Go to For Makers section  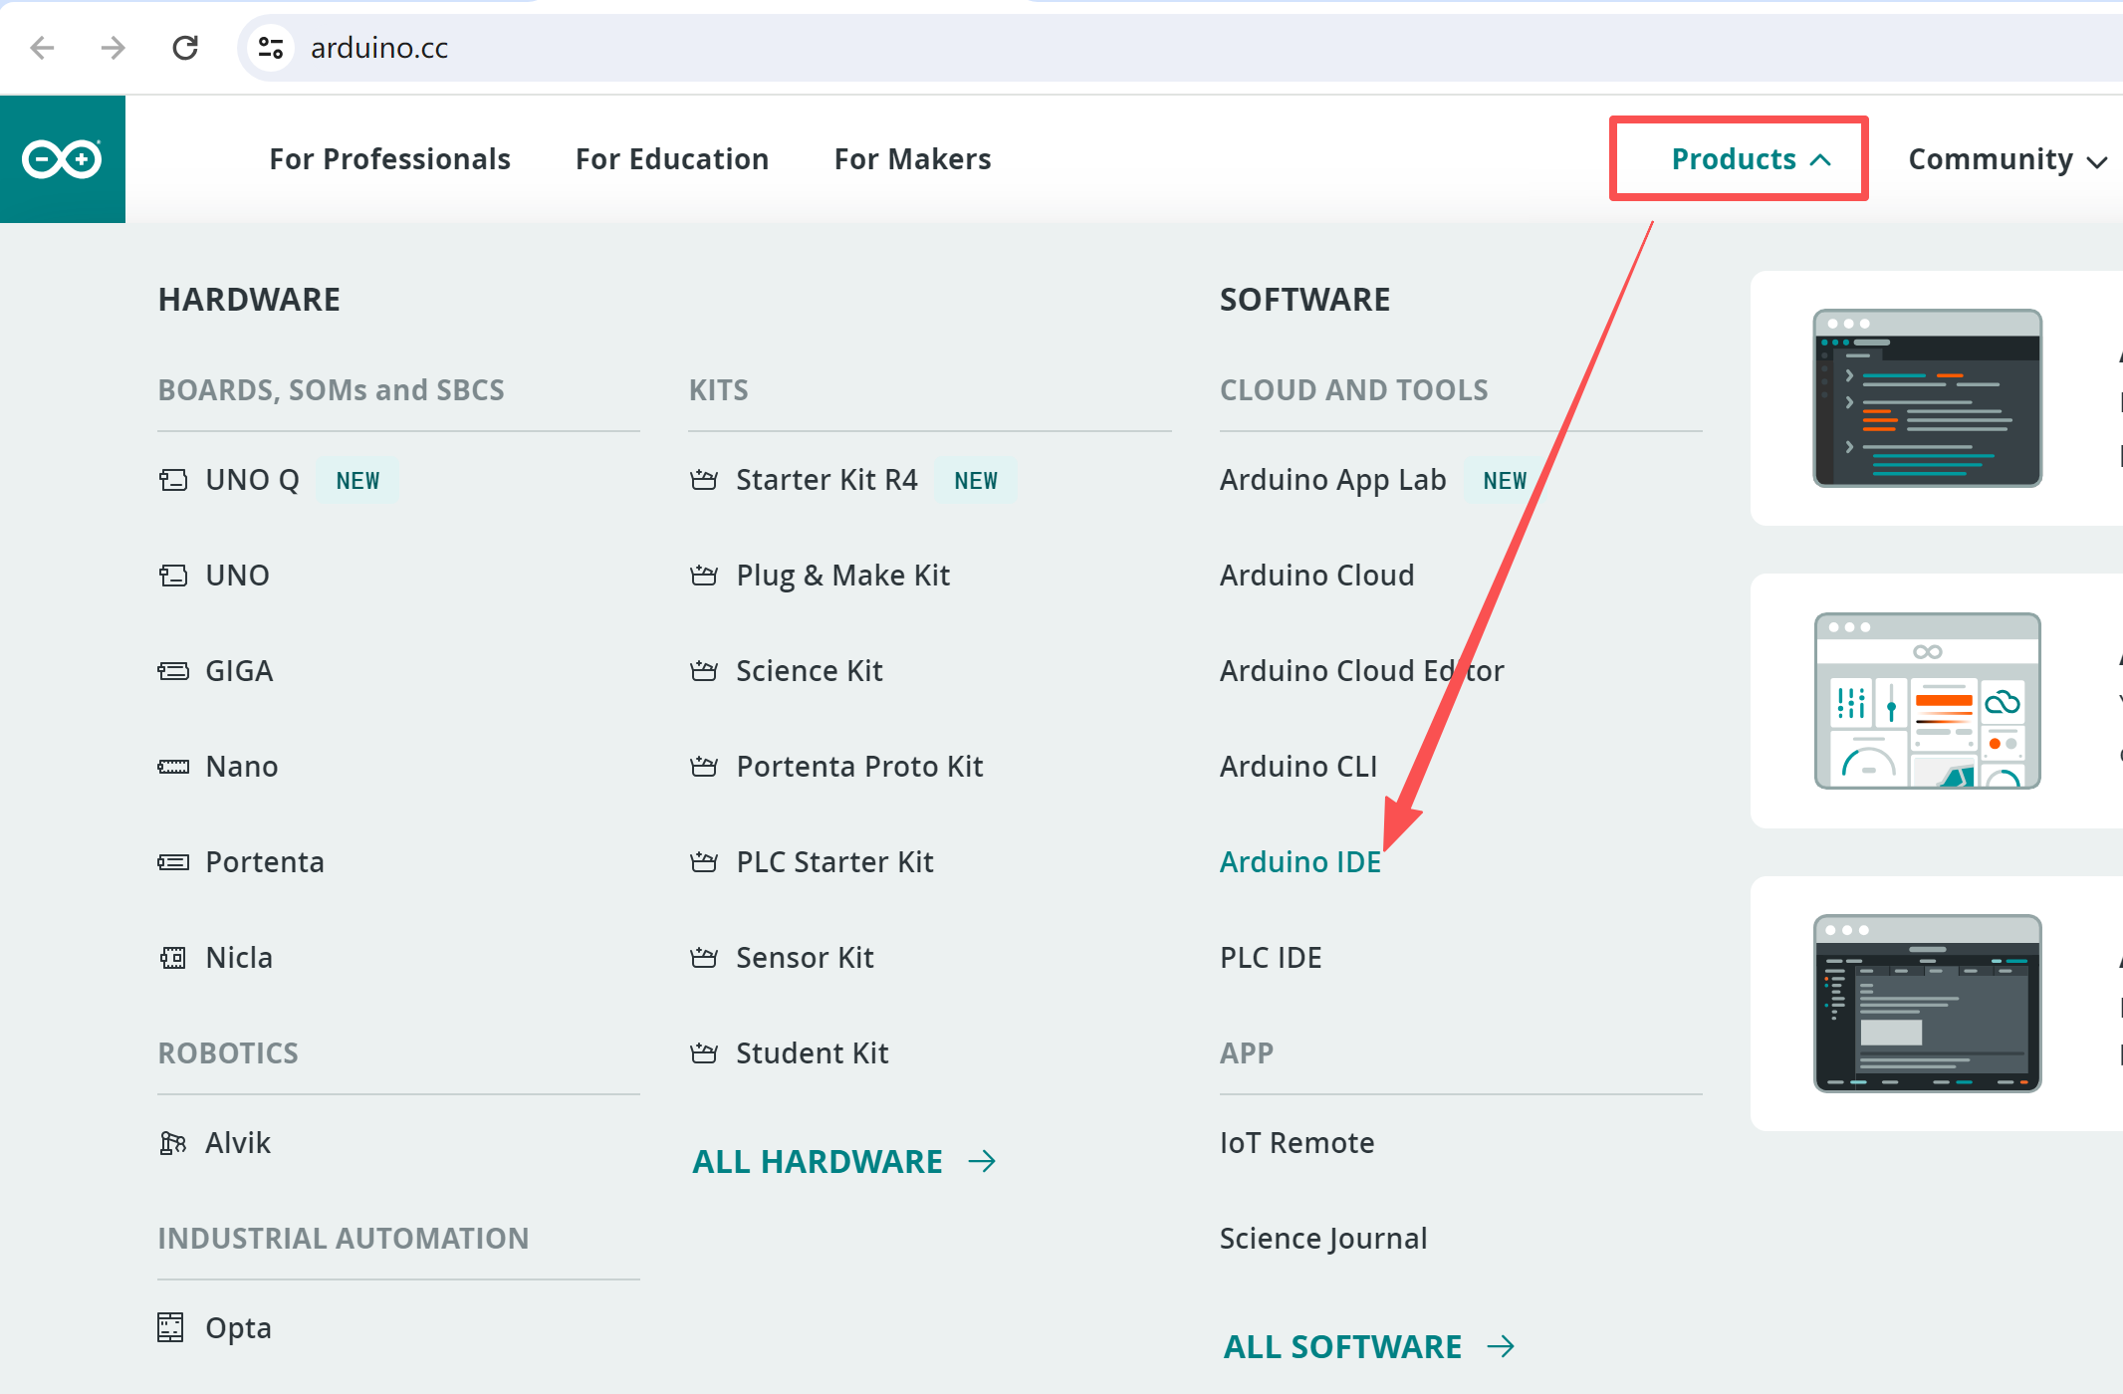[912, 159]
